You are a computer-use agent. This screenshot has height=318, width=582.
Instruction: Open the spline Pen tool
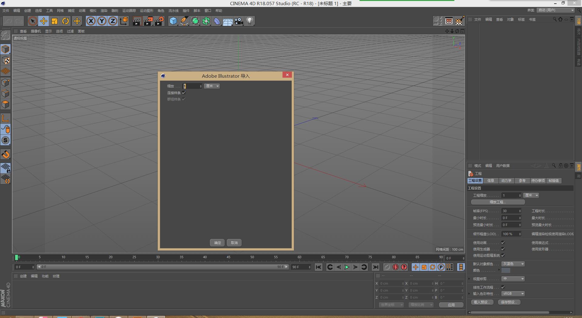tap(184, 21)
